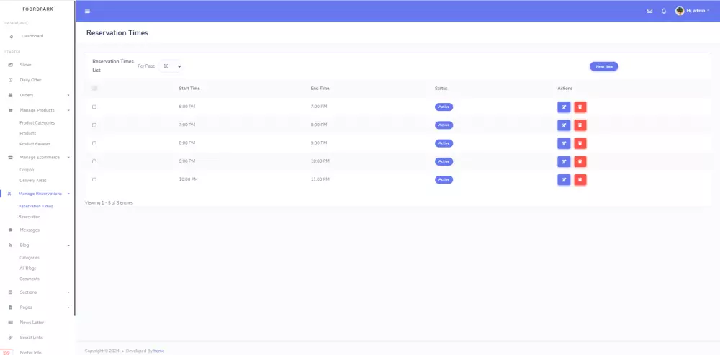
Task: Delete the 10:00 PM to 11:00 PM row
Action: 580,179
